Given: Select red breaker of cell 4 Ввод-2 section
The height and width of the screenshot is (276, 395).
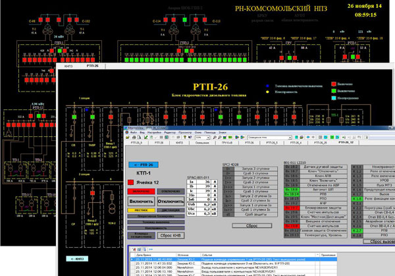Looking at the screenshot, I should (92, 193).
